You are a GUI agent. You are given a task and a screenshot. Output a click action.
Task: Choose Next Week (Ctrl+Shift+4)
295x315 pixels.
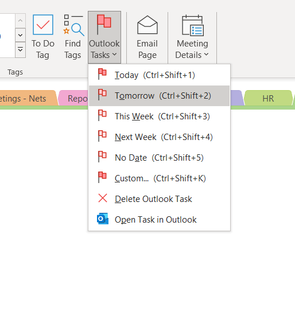coord(159,137)
